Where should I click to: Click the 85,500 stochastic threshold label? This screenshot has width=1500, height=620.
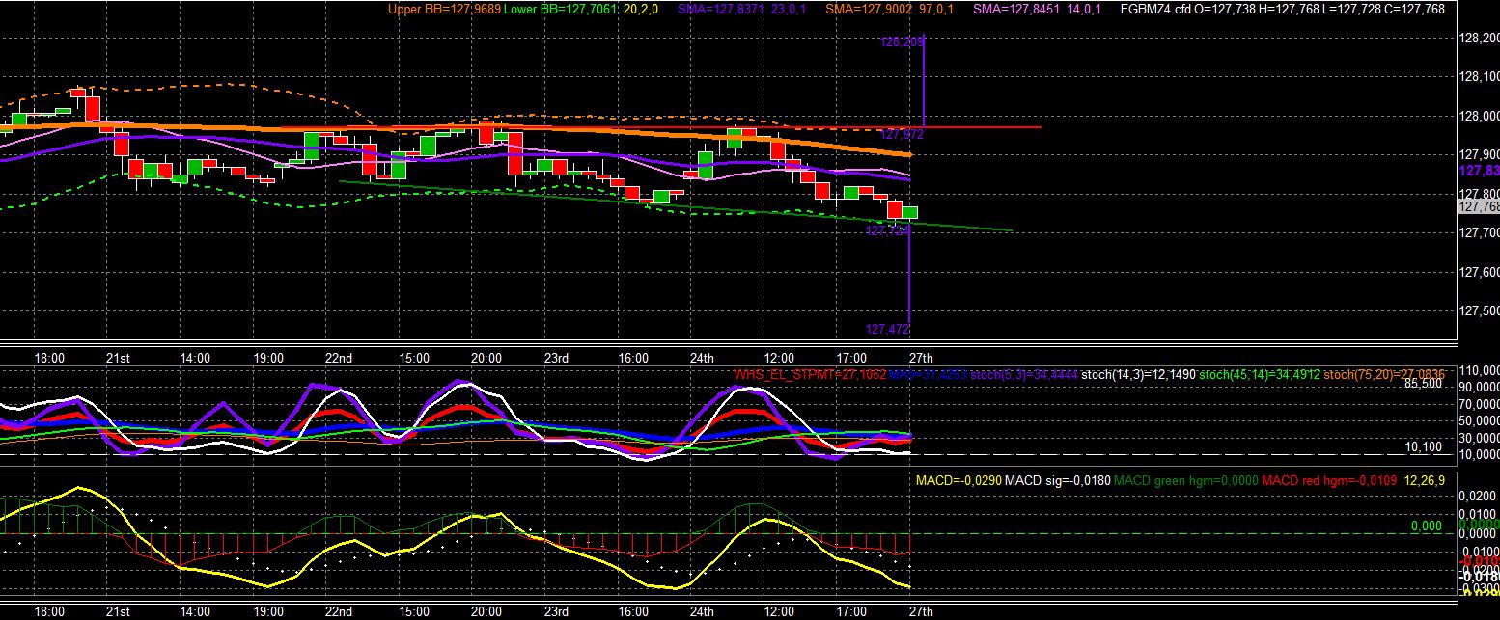pos(1424,383)
